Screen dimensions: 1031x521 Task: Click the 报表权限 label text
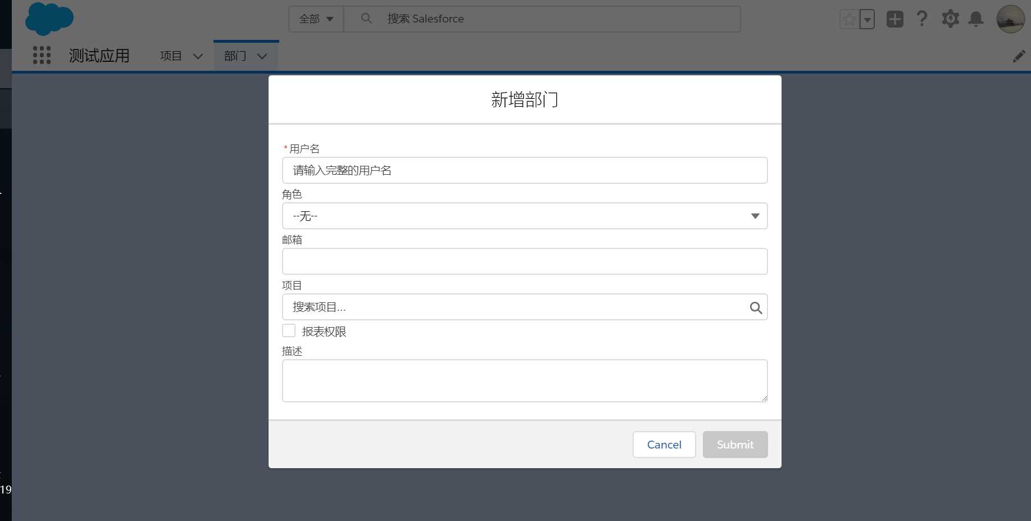pyautogui.click(x=324, y=332)
